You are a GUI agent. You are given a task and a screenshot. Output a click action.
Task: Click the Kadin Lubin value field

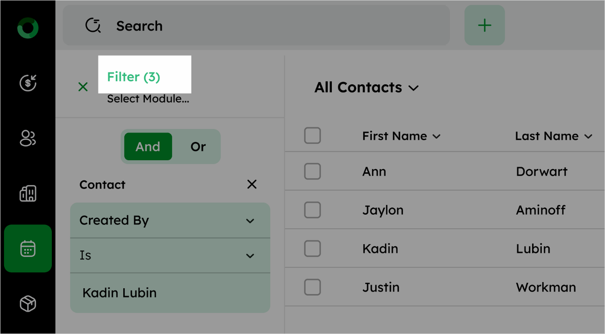[170, 293]
